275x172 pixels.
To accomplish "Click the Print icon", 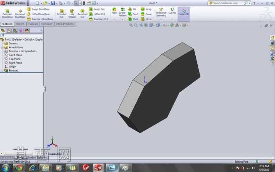I will [x=61, y=3].
